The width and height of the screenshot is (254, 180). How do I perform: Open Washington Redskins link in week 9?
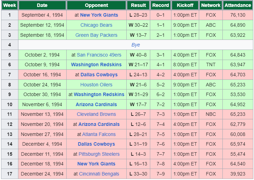point(99,94)
